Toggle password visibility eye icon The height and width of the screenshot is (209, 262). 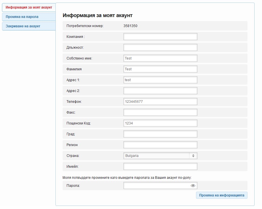point(193,186)
